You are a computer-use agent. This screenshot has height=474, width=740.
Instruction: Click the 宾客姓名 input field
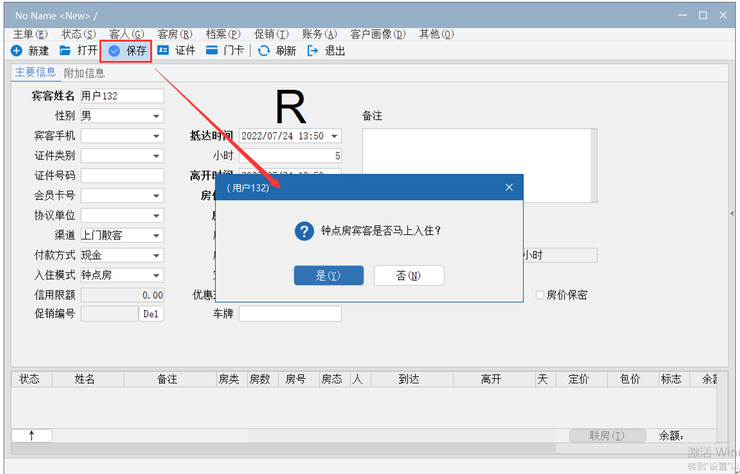pyautogui.click(x=122, y=96)
